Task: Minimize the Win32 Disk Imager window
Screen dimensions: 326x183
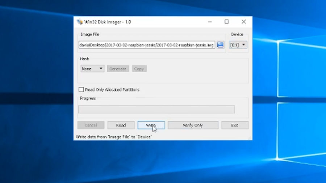Action: tap(210, 22)
